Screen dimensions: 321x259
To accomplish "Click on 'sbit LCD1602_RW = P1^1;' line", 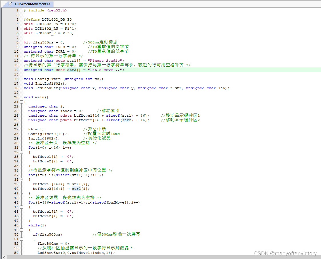I will coord(50,29).
